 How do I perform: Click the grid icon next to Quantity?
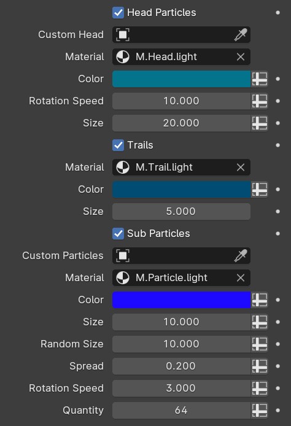pos(260,410)
